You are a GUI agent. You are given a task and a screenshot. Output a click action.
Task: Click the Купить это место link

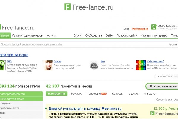[163, 76]
